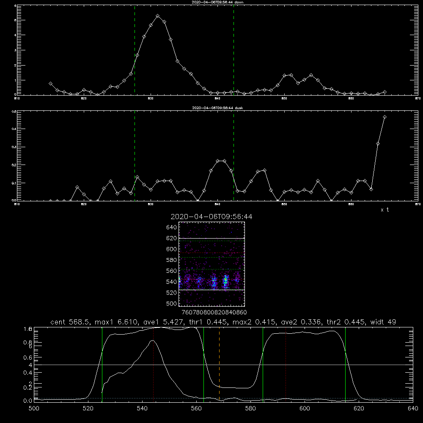
Task: Click '640' on heatmap y-axis
Action: tap(172, 228)
